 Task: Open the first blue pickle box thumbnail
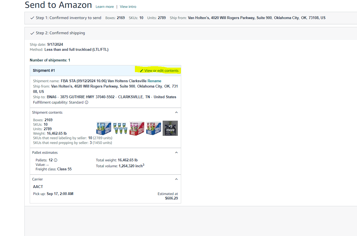coord(104,128)
